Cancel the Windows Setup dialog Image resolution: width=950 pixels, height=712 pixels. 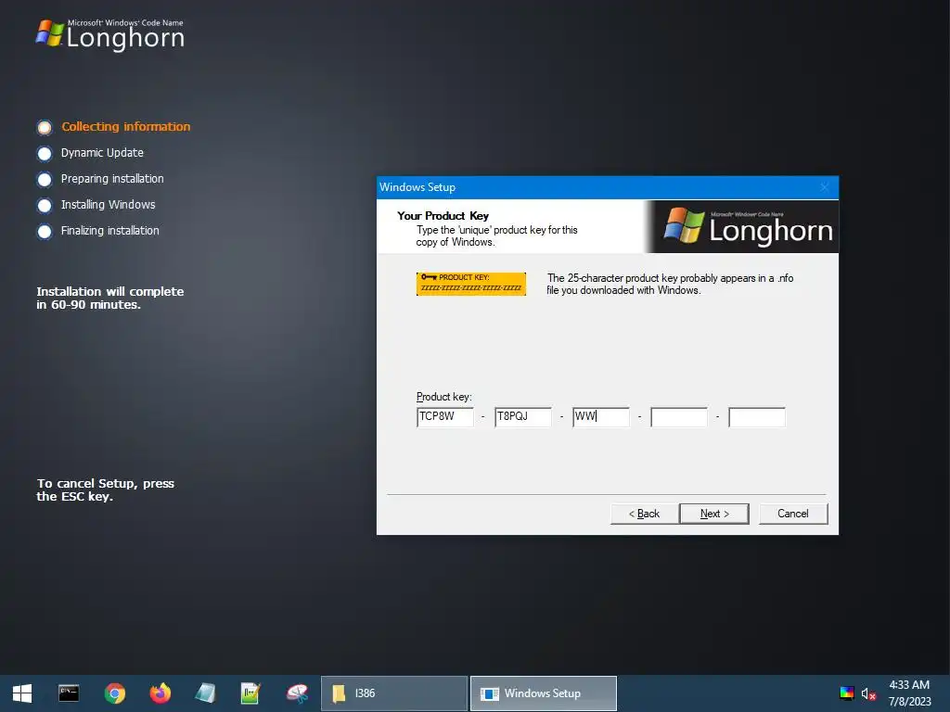(793, 514)
